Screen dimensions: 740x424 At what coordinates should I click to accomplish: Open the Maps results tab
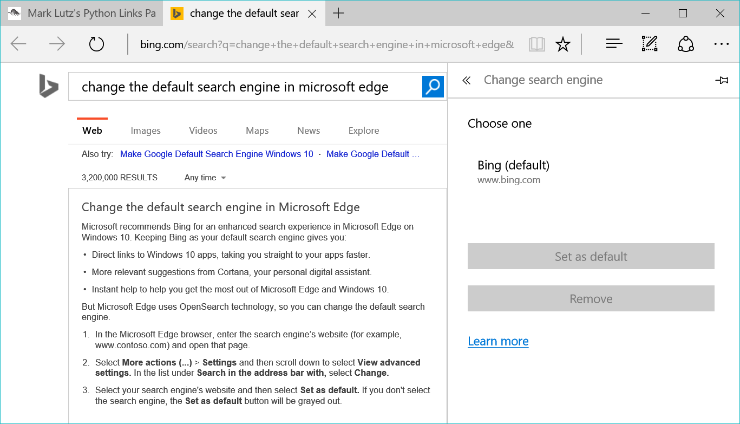coord(257,131)
